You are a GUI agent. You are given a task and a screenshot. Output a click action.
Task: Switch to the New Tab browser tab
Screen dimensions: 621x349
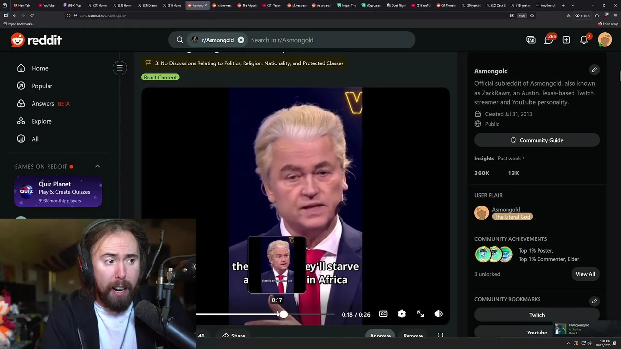[22, 5]
